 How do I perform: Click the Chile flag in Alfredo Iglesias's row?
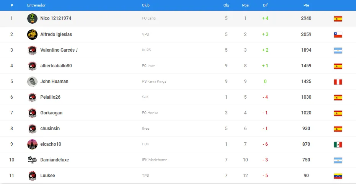point(338,34)
